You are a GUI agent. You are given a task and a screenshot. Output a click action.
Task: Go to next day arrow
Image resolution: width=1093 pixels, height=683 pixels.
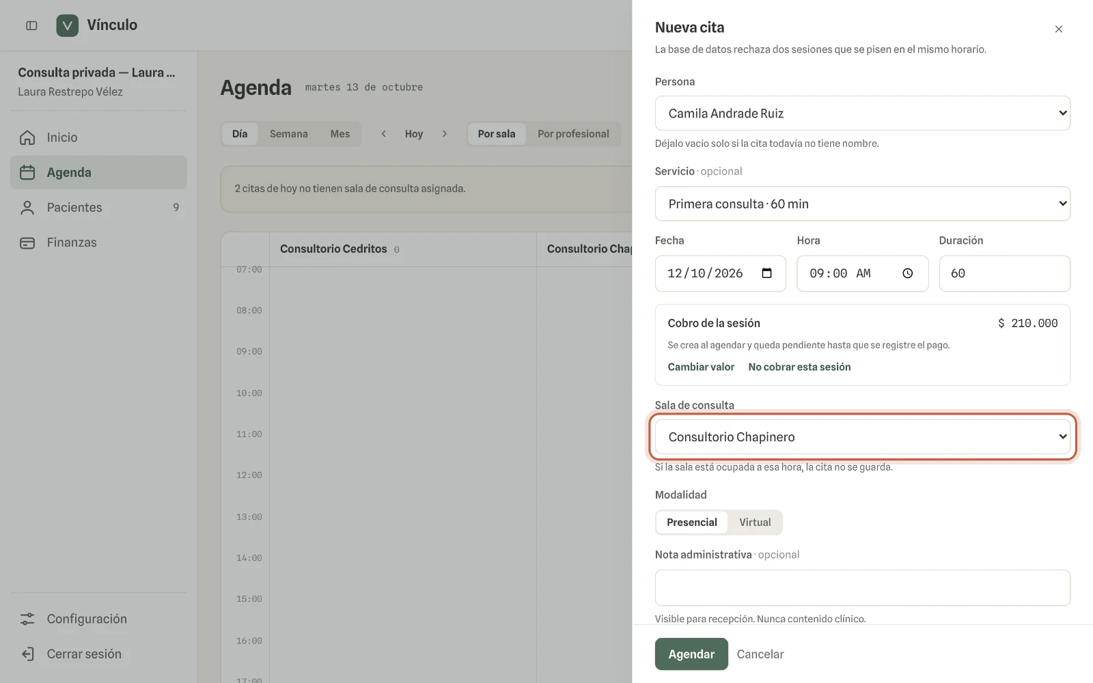[445, 134]
